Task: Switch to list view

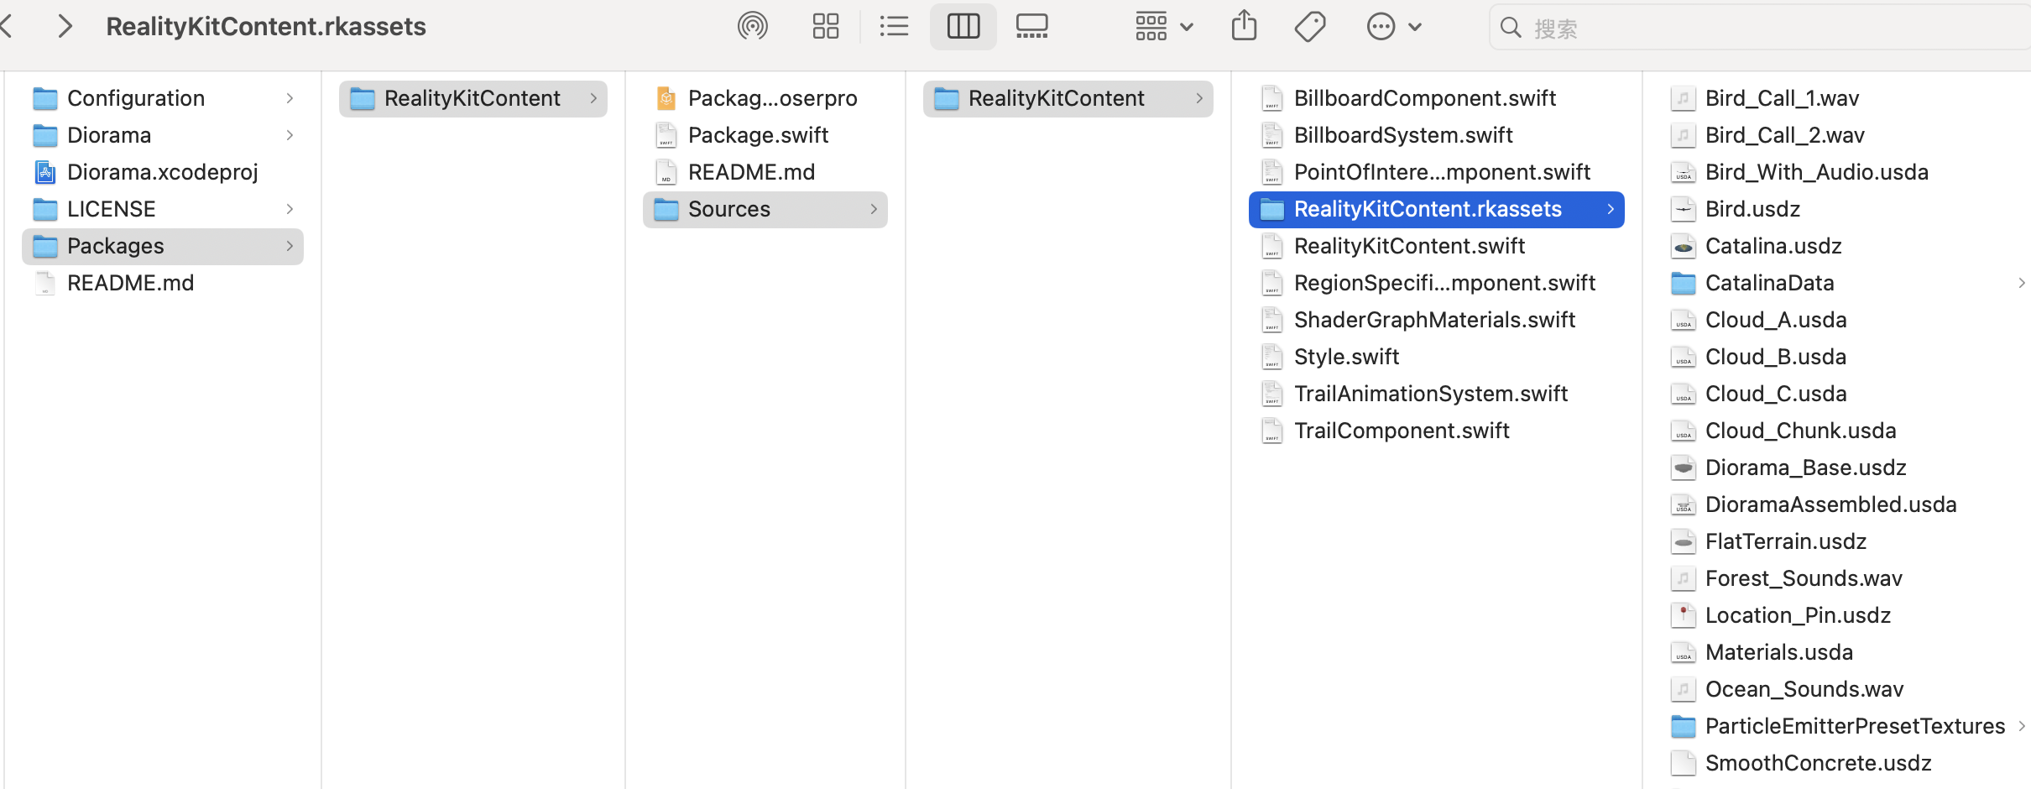Action: pyautogui.click(x=894, y=27)
